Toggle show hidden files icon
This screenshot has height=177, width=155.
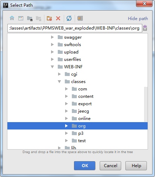click(x=80, y=18)
